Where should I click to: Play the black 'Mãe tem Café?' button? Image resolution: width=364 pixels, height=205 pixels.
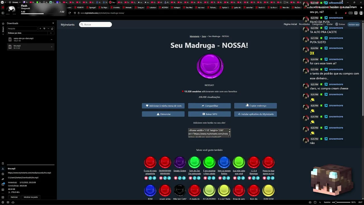coord(180,190)
